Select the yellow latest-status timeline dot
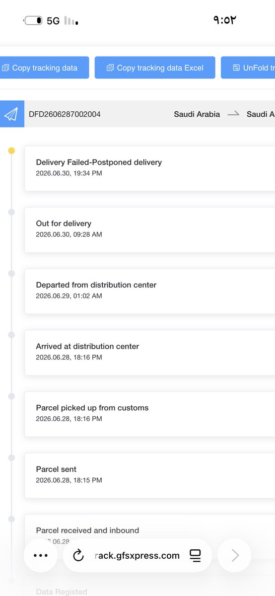 (11, 150)
